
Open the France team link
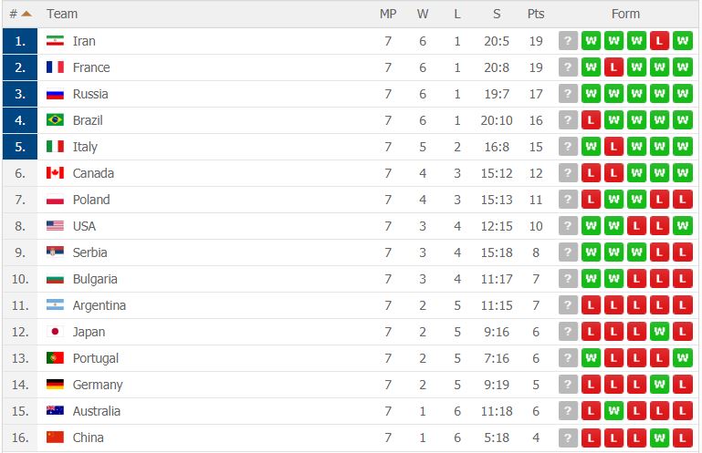coord(91,67)
